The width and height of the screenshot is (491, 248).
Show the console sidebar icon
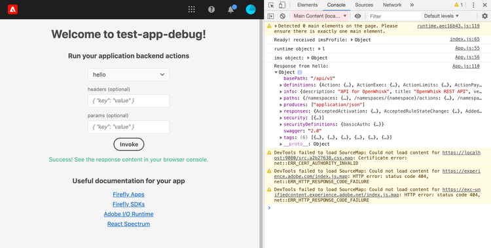tap(271, 16)
